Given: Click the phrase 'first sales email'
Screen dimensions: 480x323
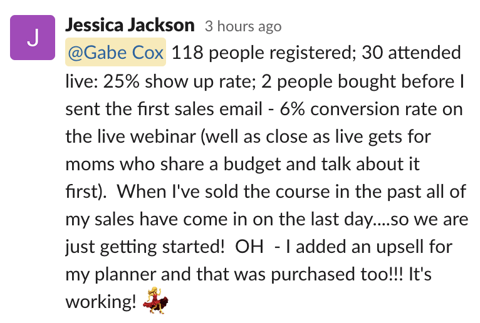Looking at the screenshot, I should click(200, 109).
